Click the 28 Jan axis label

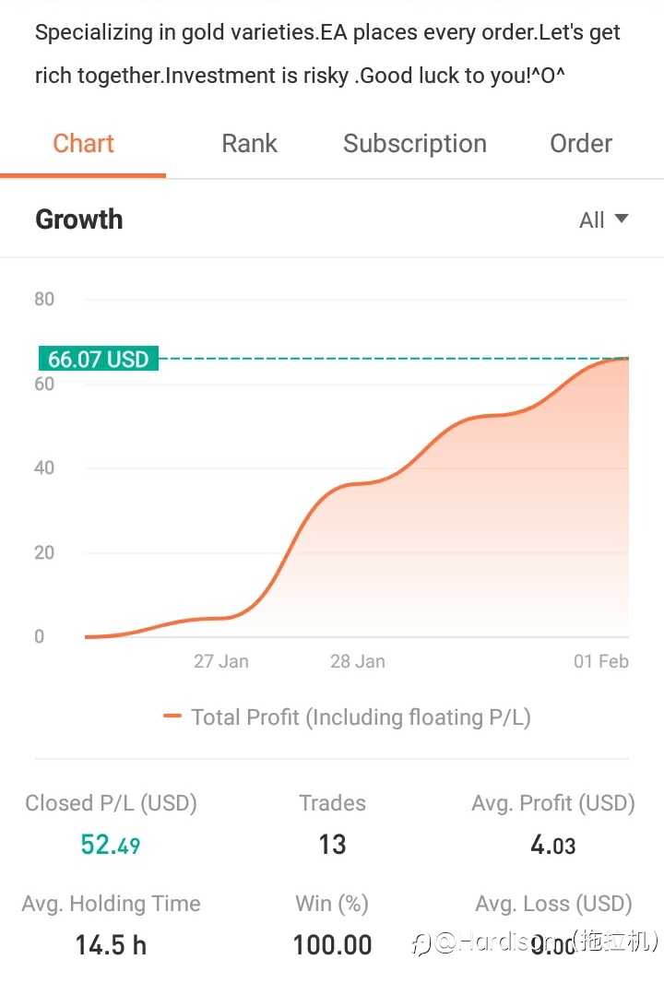pyautogui.click(x=358, y=661)
